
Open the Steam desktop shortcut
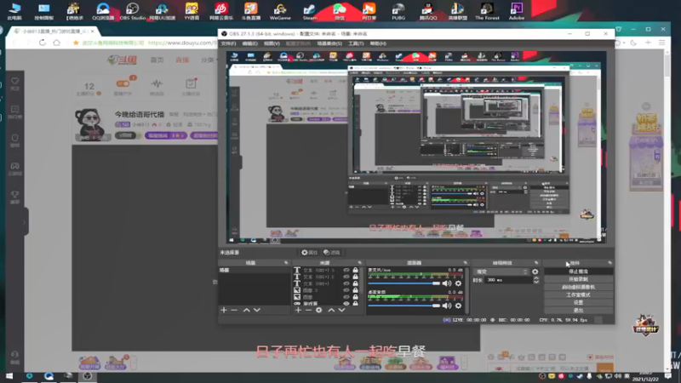(310, 11)
